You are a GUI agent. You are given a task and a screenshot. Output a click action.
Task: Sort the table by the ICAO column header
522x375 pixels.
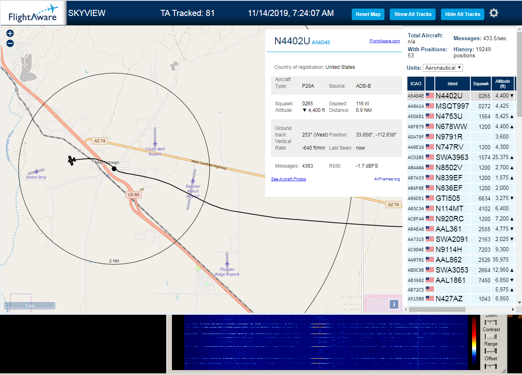click(x=416, y=84)
